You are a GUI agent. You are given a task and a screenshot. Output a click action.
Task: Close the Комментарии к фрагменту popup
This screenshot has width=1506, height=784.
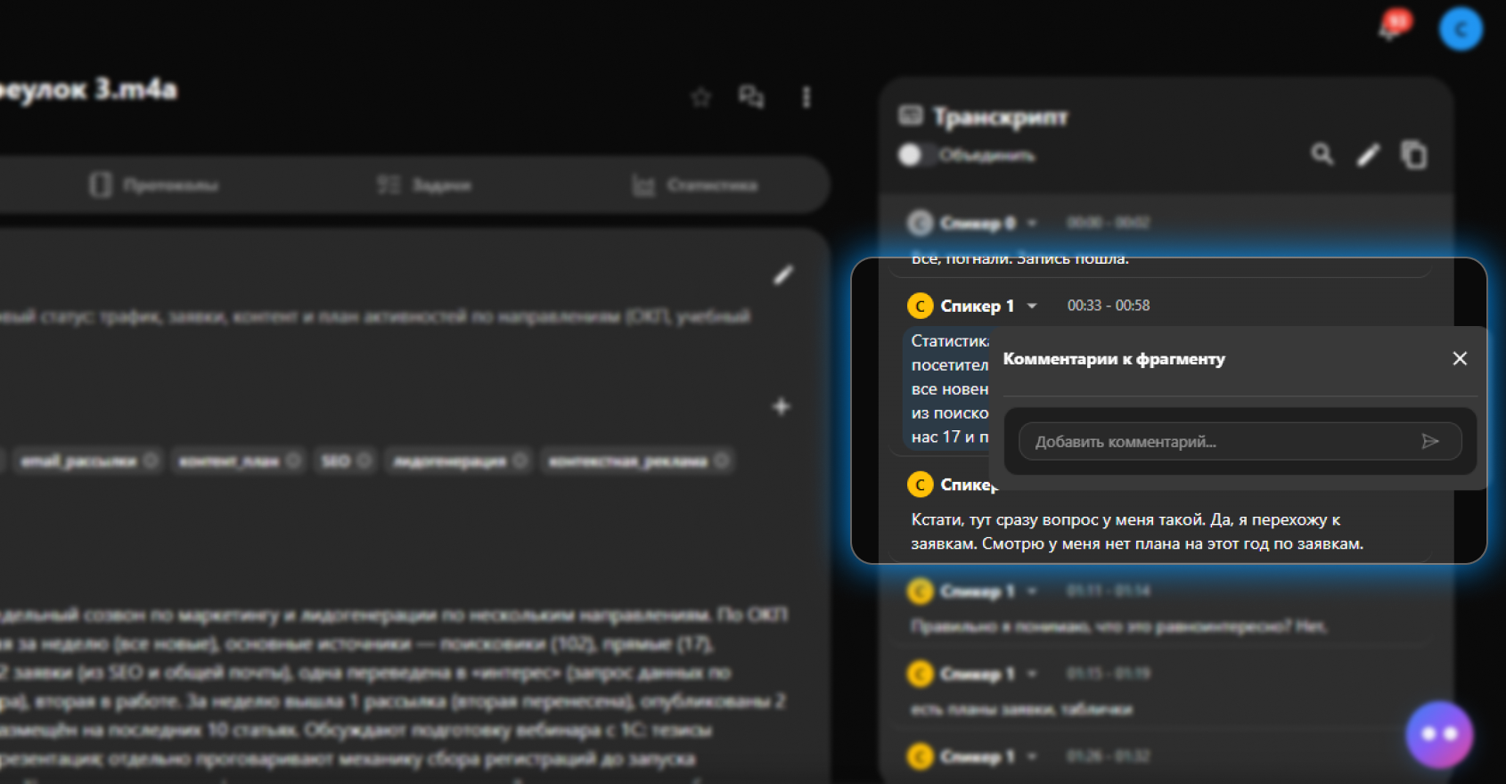coord(1460,358)
